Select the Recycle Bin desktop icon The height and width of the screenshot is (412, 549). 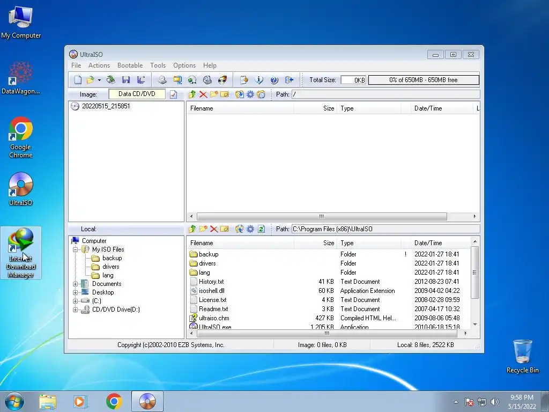coord(522,356)
